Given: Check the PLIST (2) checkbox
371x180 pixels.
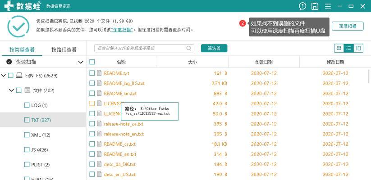Looking at the screenshot, I should [x=27, y=164].
